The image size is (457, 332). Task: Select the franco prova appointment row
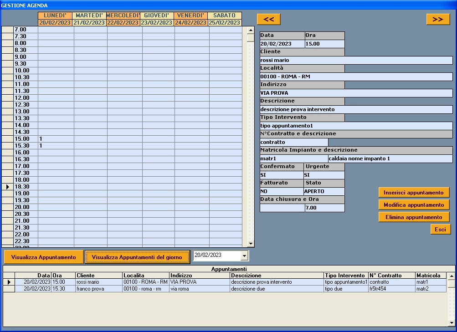tap(230, 289)
